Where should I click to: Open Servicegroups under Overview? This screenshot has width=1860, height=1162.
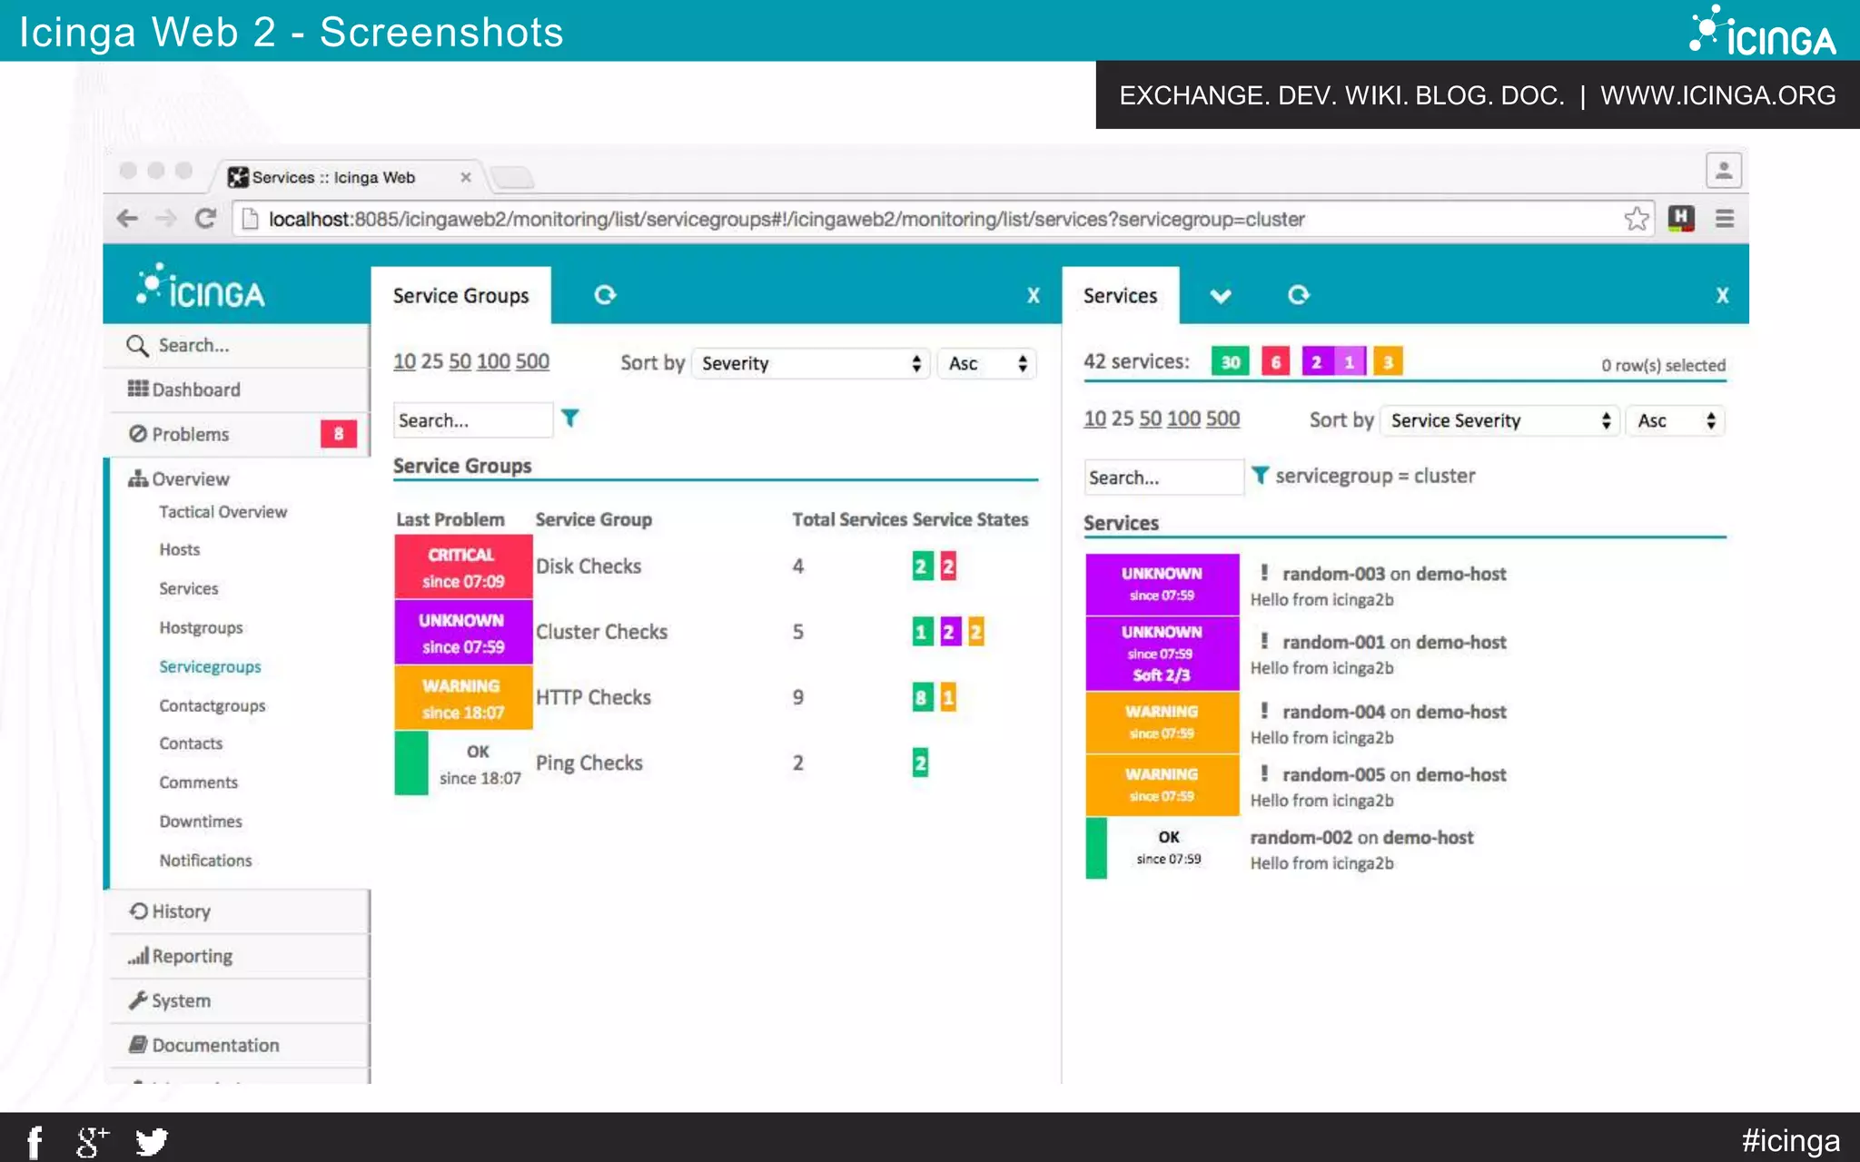(x=210, y=666)
